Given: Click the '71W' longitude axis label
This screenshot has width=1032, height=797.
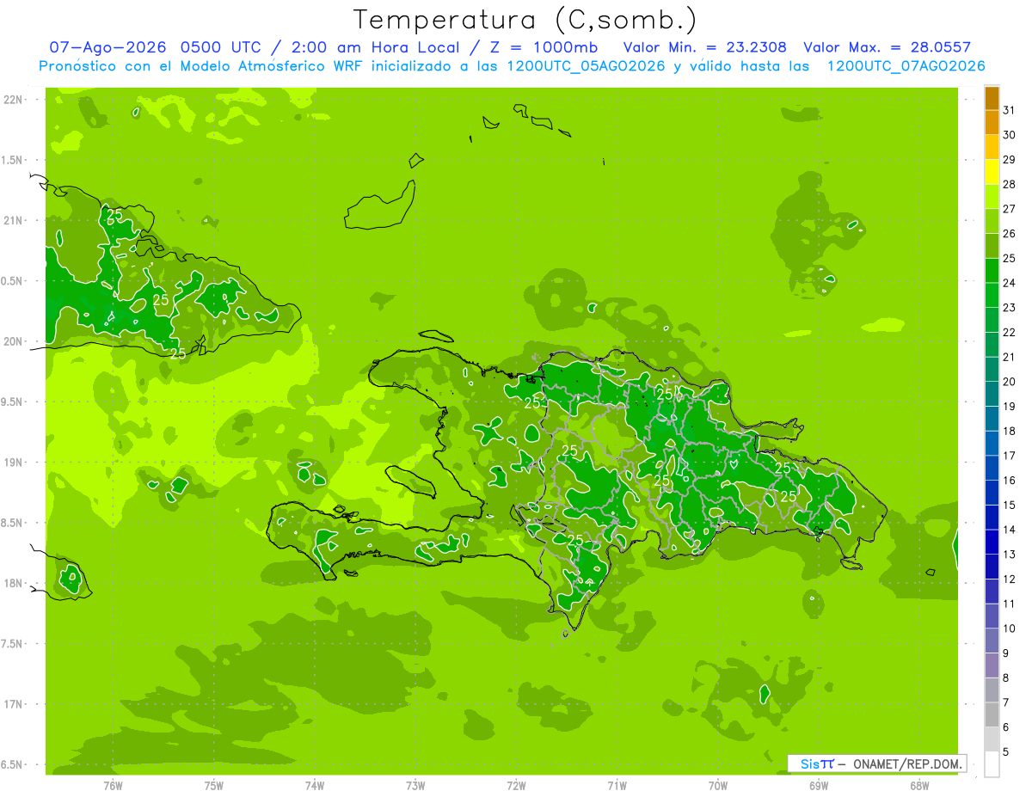Looking at the screenshot, I should pyautogui.click(x=617, y=785).
